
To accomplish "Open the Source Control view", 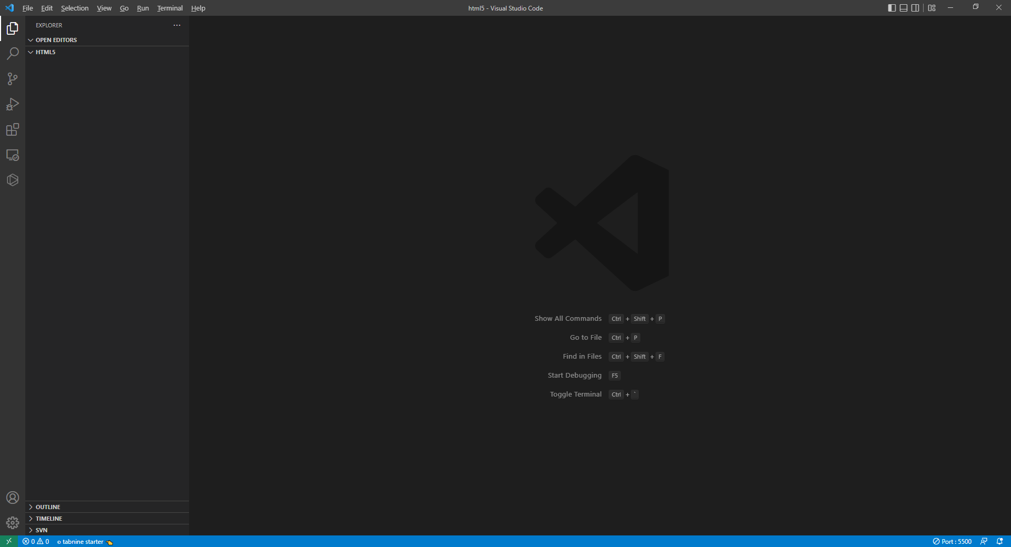I will tap(13, 79).
